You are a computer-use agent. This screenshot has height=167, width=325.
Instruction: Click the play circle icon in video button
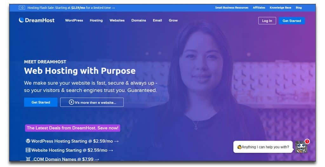tap(71, 102)
